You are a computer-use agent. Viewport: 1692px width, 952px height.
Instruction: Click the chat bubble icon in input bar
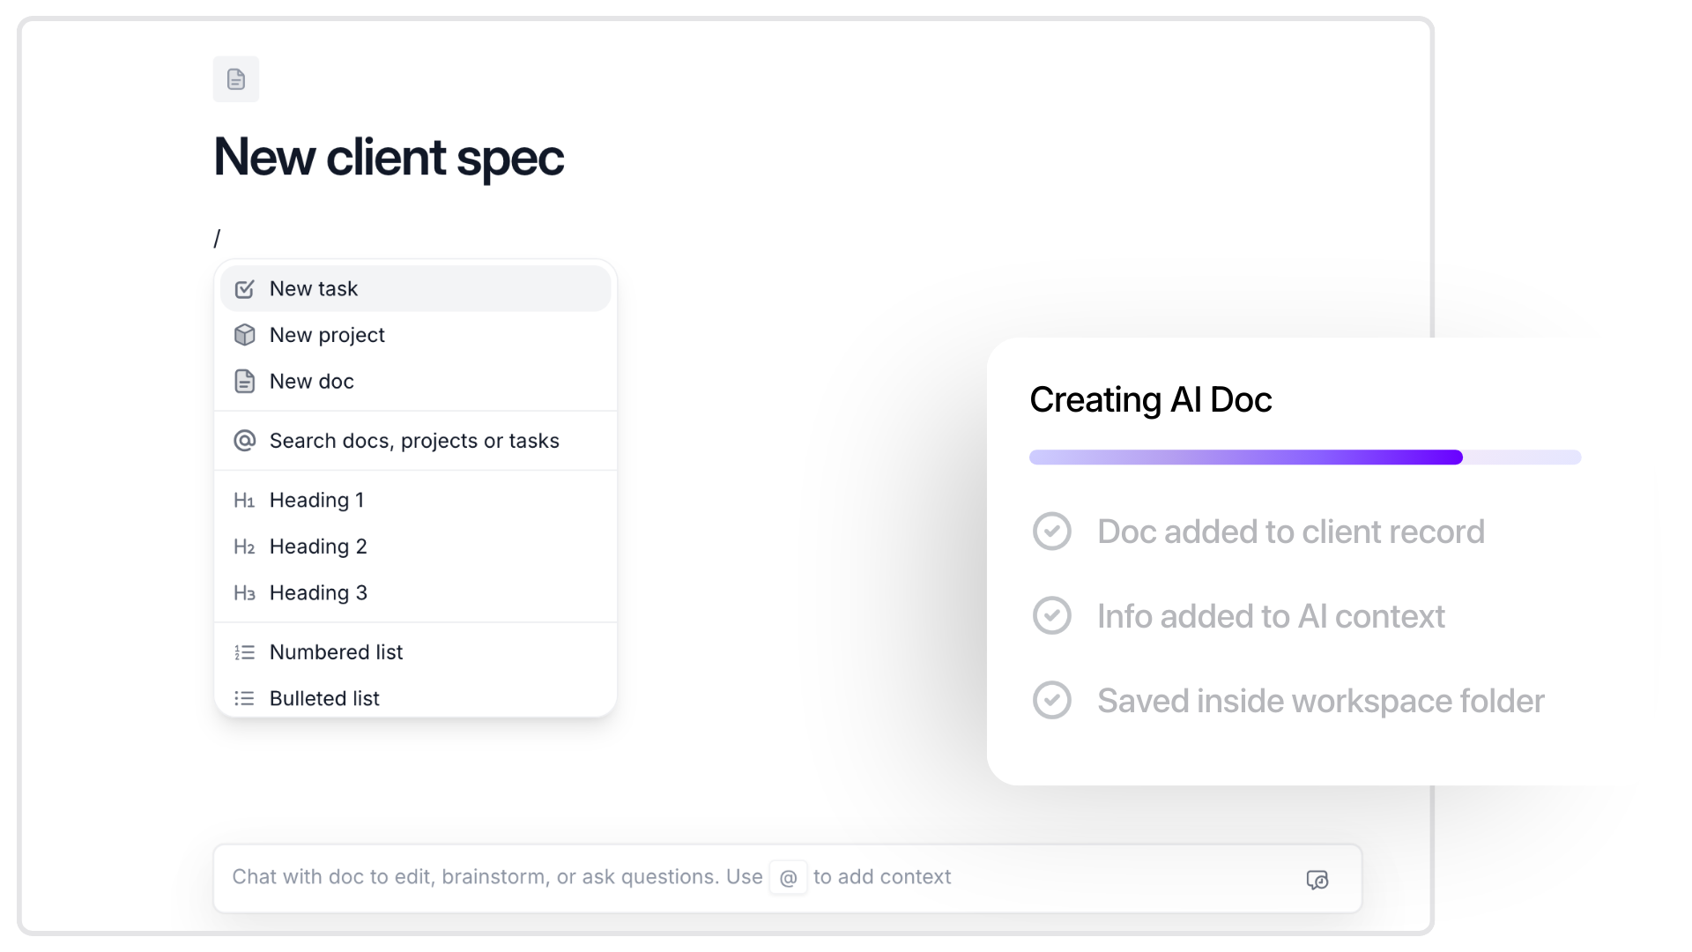pos(1317,880)
